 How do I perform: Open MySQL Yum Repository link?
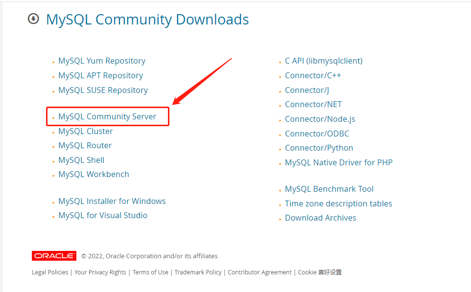click(102, 61)
